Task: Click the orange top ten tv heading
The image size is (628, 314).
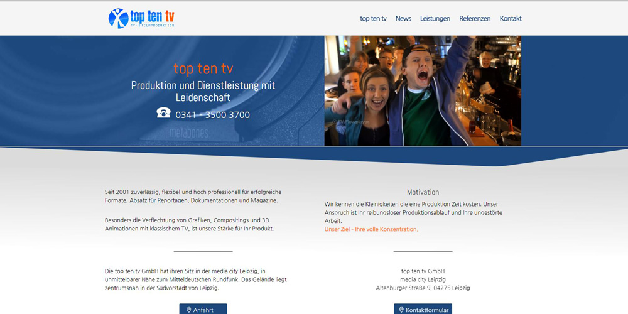Action: pyautogui.click(x=203, y=69)
